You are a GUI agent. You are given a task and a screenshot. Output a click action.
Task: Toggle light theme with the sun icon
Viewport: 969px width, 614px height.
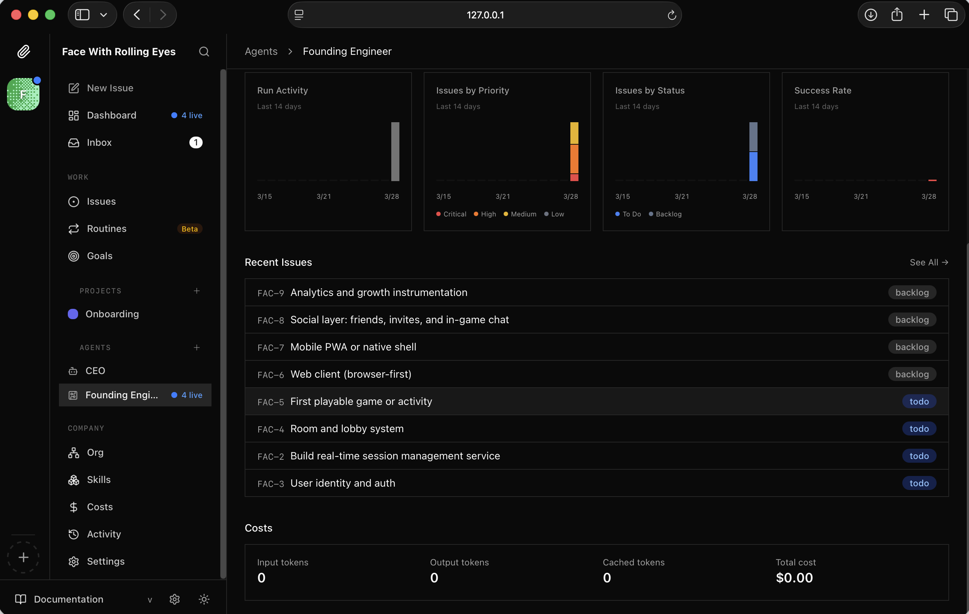coord(204,599)
